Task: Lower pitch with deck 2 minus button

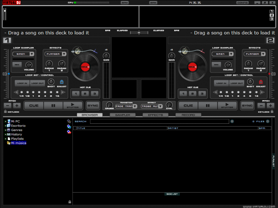Action: (261, 106)
